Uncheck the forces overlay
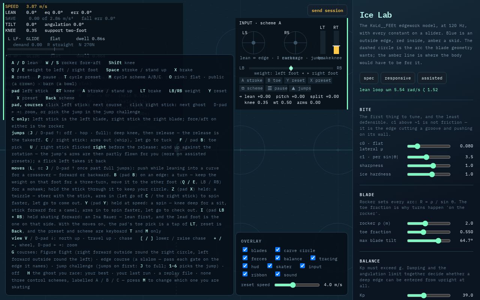 tap(245, 258)
